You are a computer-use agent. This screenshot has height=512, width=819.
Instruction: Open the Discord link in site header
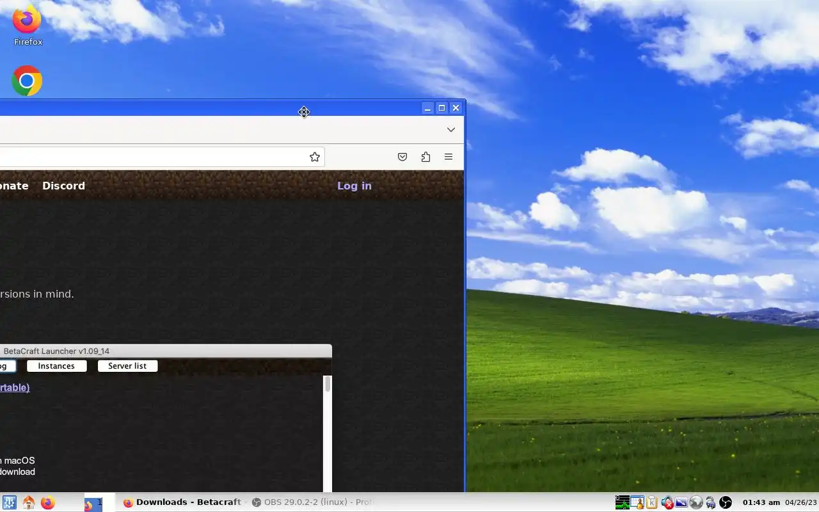tap(63, 186)
